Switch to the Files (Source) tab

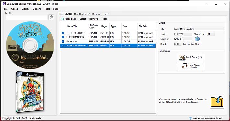(x=65, y=14)
